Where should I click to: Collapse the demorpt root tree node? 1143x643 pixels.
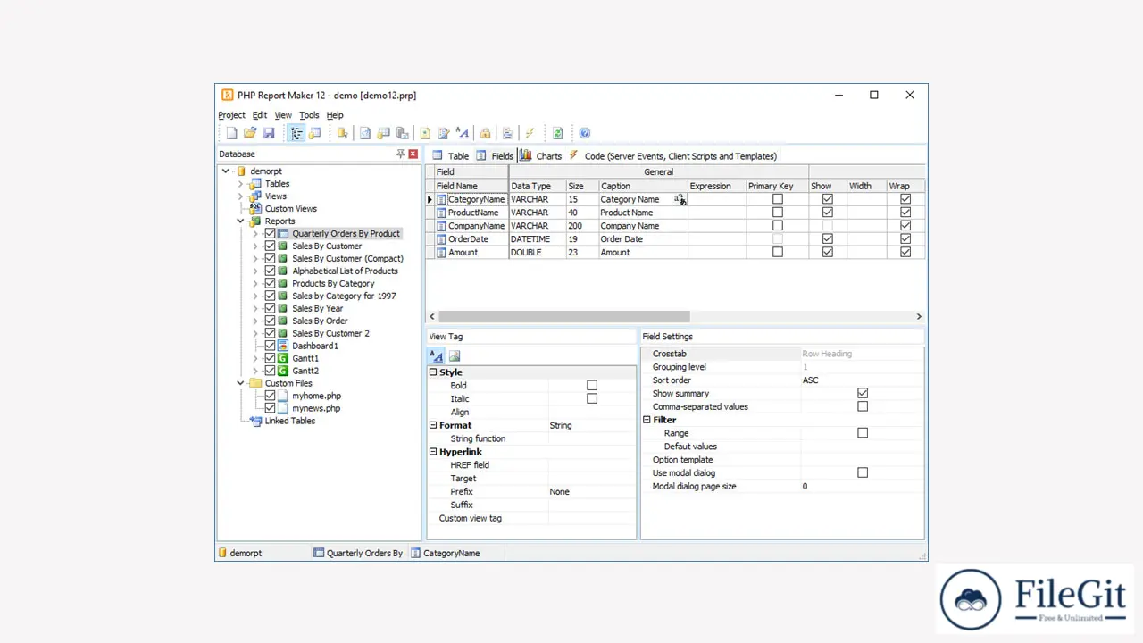tap(226, 171)
